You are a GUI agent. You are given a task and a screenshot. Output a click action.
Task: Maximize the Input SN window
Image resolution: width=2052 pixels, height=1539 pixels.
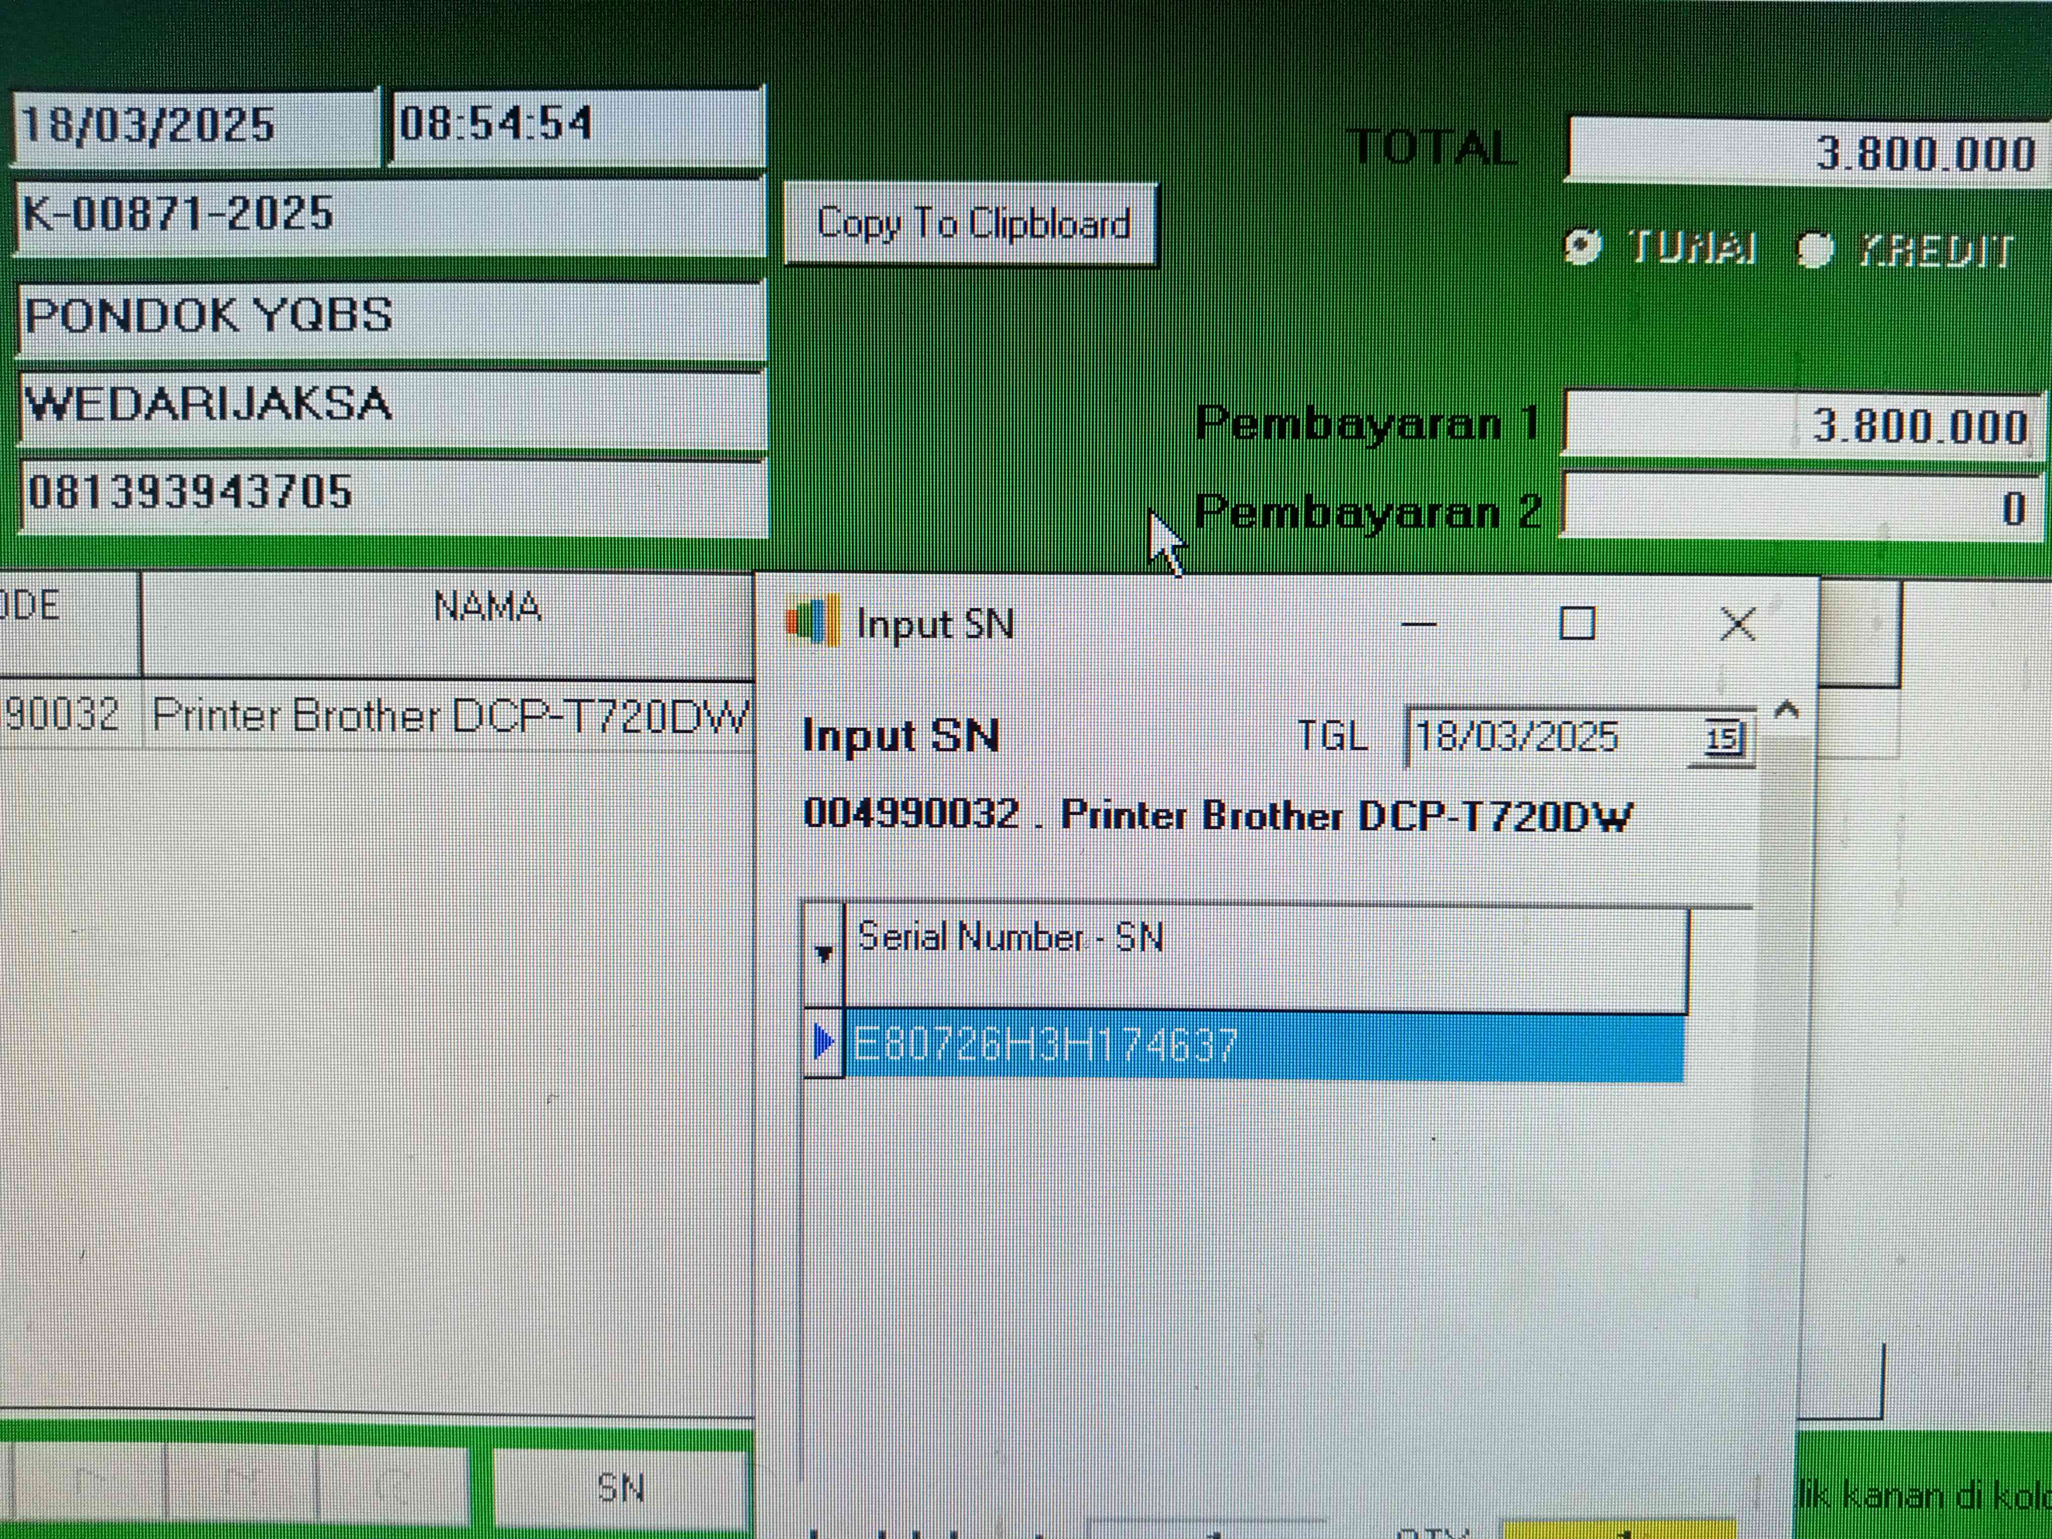tap(1577, 623)
